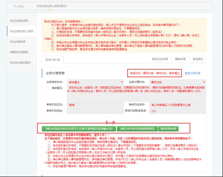Expand the 业务办理状态 dropdown arrow
The image size is (223, 177).
204,82
